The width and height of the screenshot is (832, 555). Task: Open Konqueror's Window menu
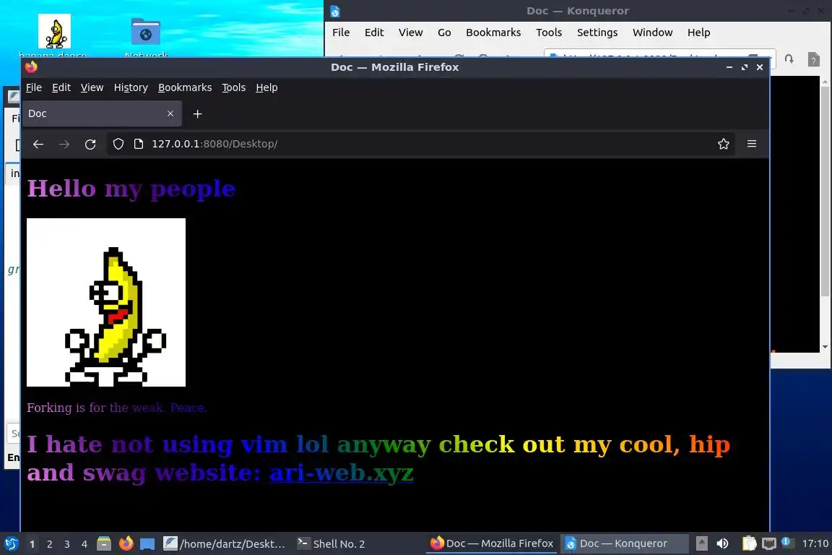click(x=653, y=33)
